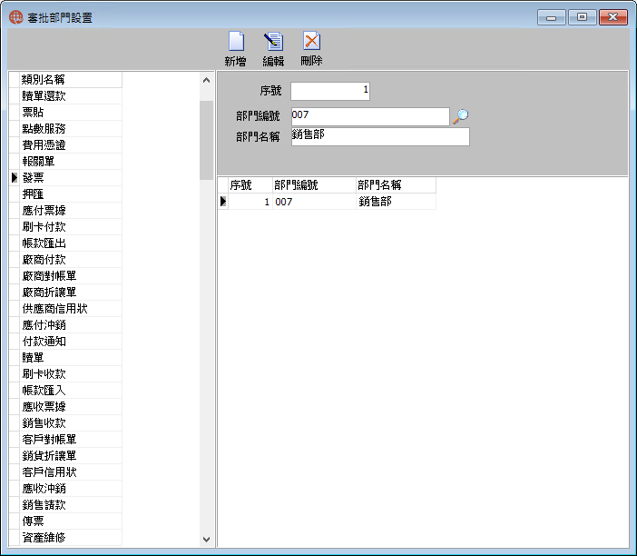Select 廠商付款 category row
Image resolution: width=637 pixels, height=556 pixels.
pos(71,260)
